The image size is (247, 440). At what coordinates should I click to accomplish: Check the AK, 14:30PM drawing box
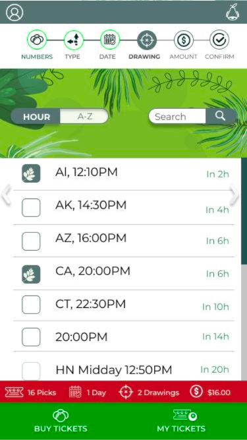pyautogui.click(x=31, y=208)
